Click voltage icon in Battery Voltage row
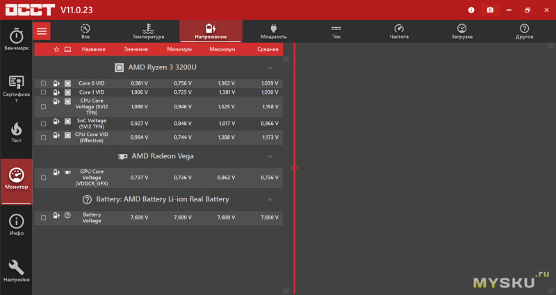The width and height of the screenshot is (556, 295). 56,215
